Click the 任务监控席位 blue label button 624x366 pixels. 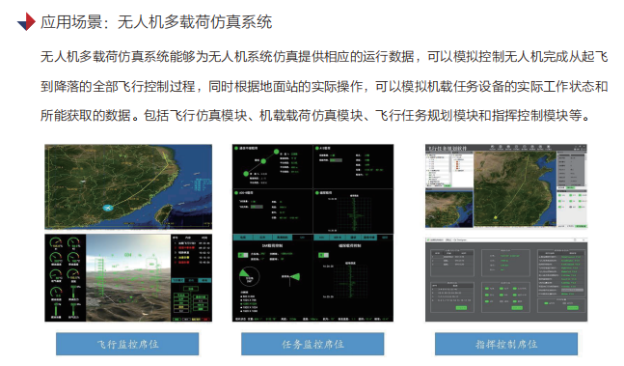pyautogui.click(x=312, y=344)
